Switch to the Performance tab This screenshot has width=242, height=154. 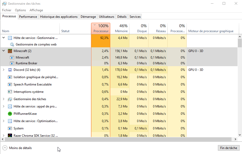[x=28, y=17]
